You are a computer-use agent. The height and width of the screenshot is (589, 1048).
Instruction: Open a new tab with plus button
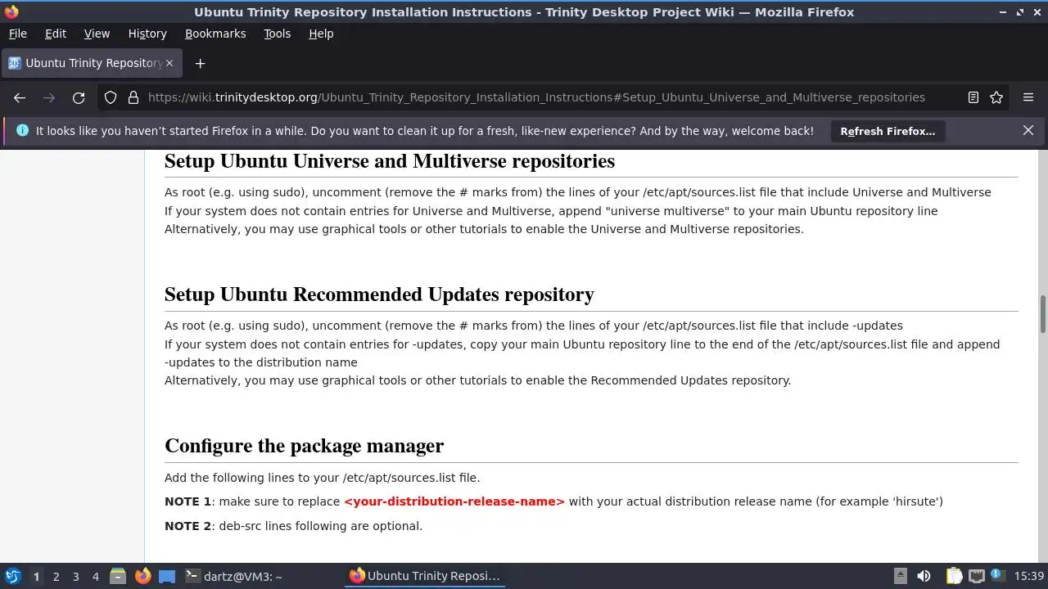(200, 63)
